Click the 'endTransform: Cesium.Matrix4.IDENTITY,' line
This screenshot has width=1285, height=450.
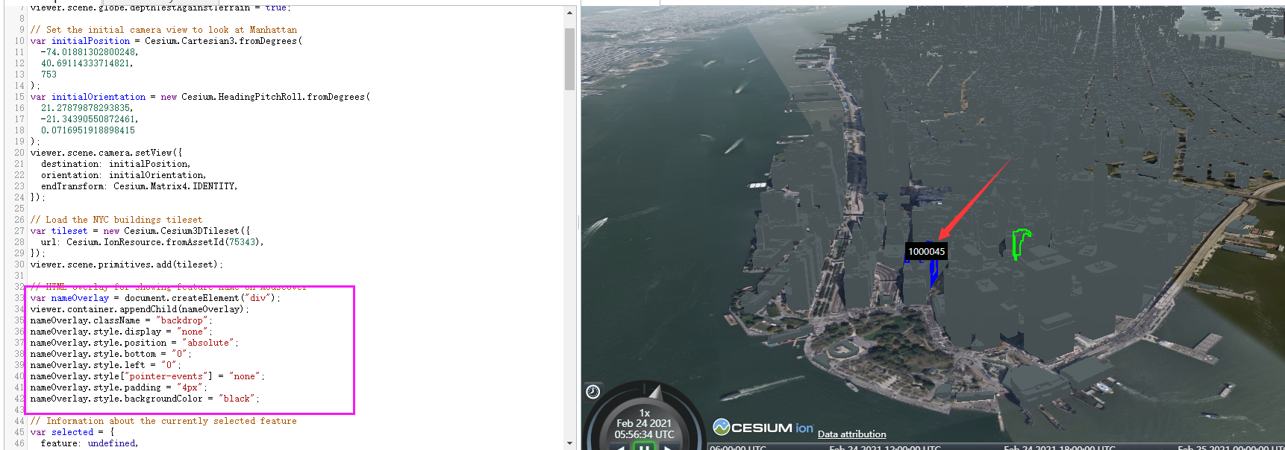coord(140,186)
